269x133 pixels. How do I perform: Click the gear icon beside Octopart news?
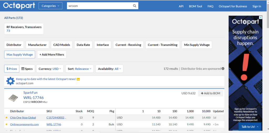point(10,81)
